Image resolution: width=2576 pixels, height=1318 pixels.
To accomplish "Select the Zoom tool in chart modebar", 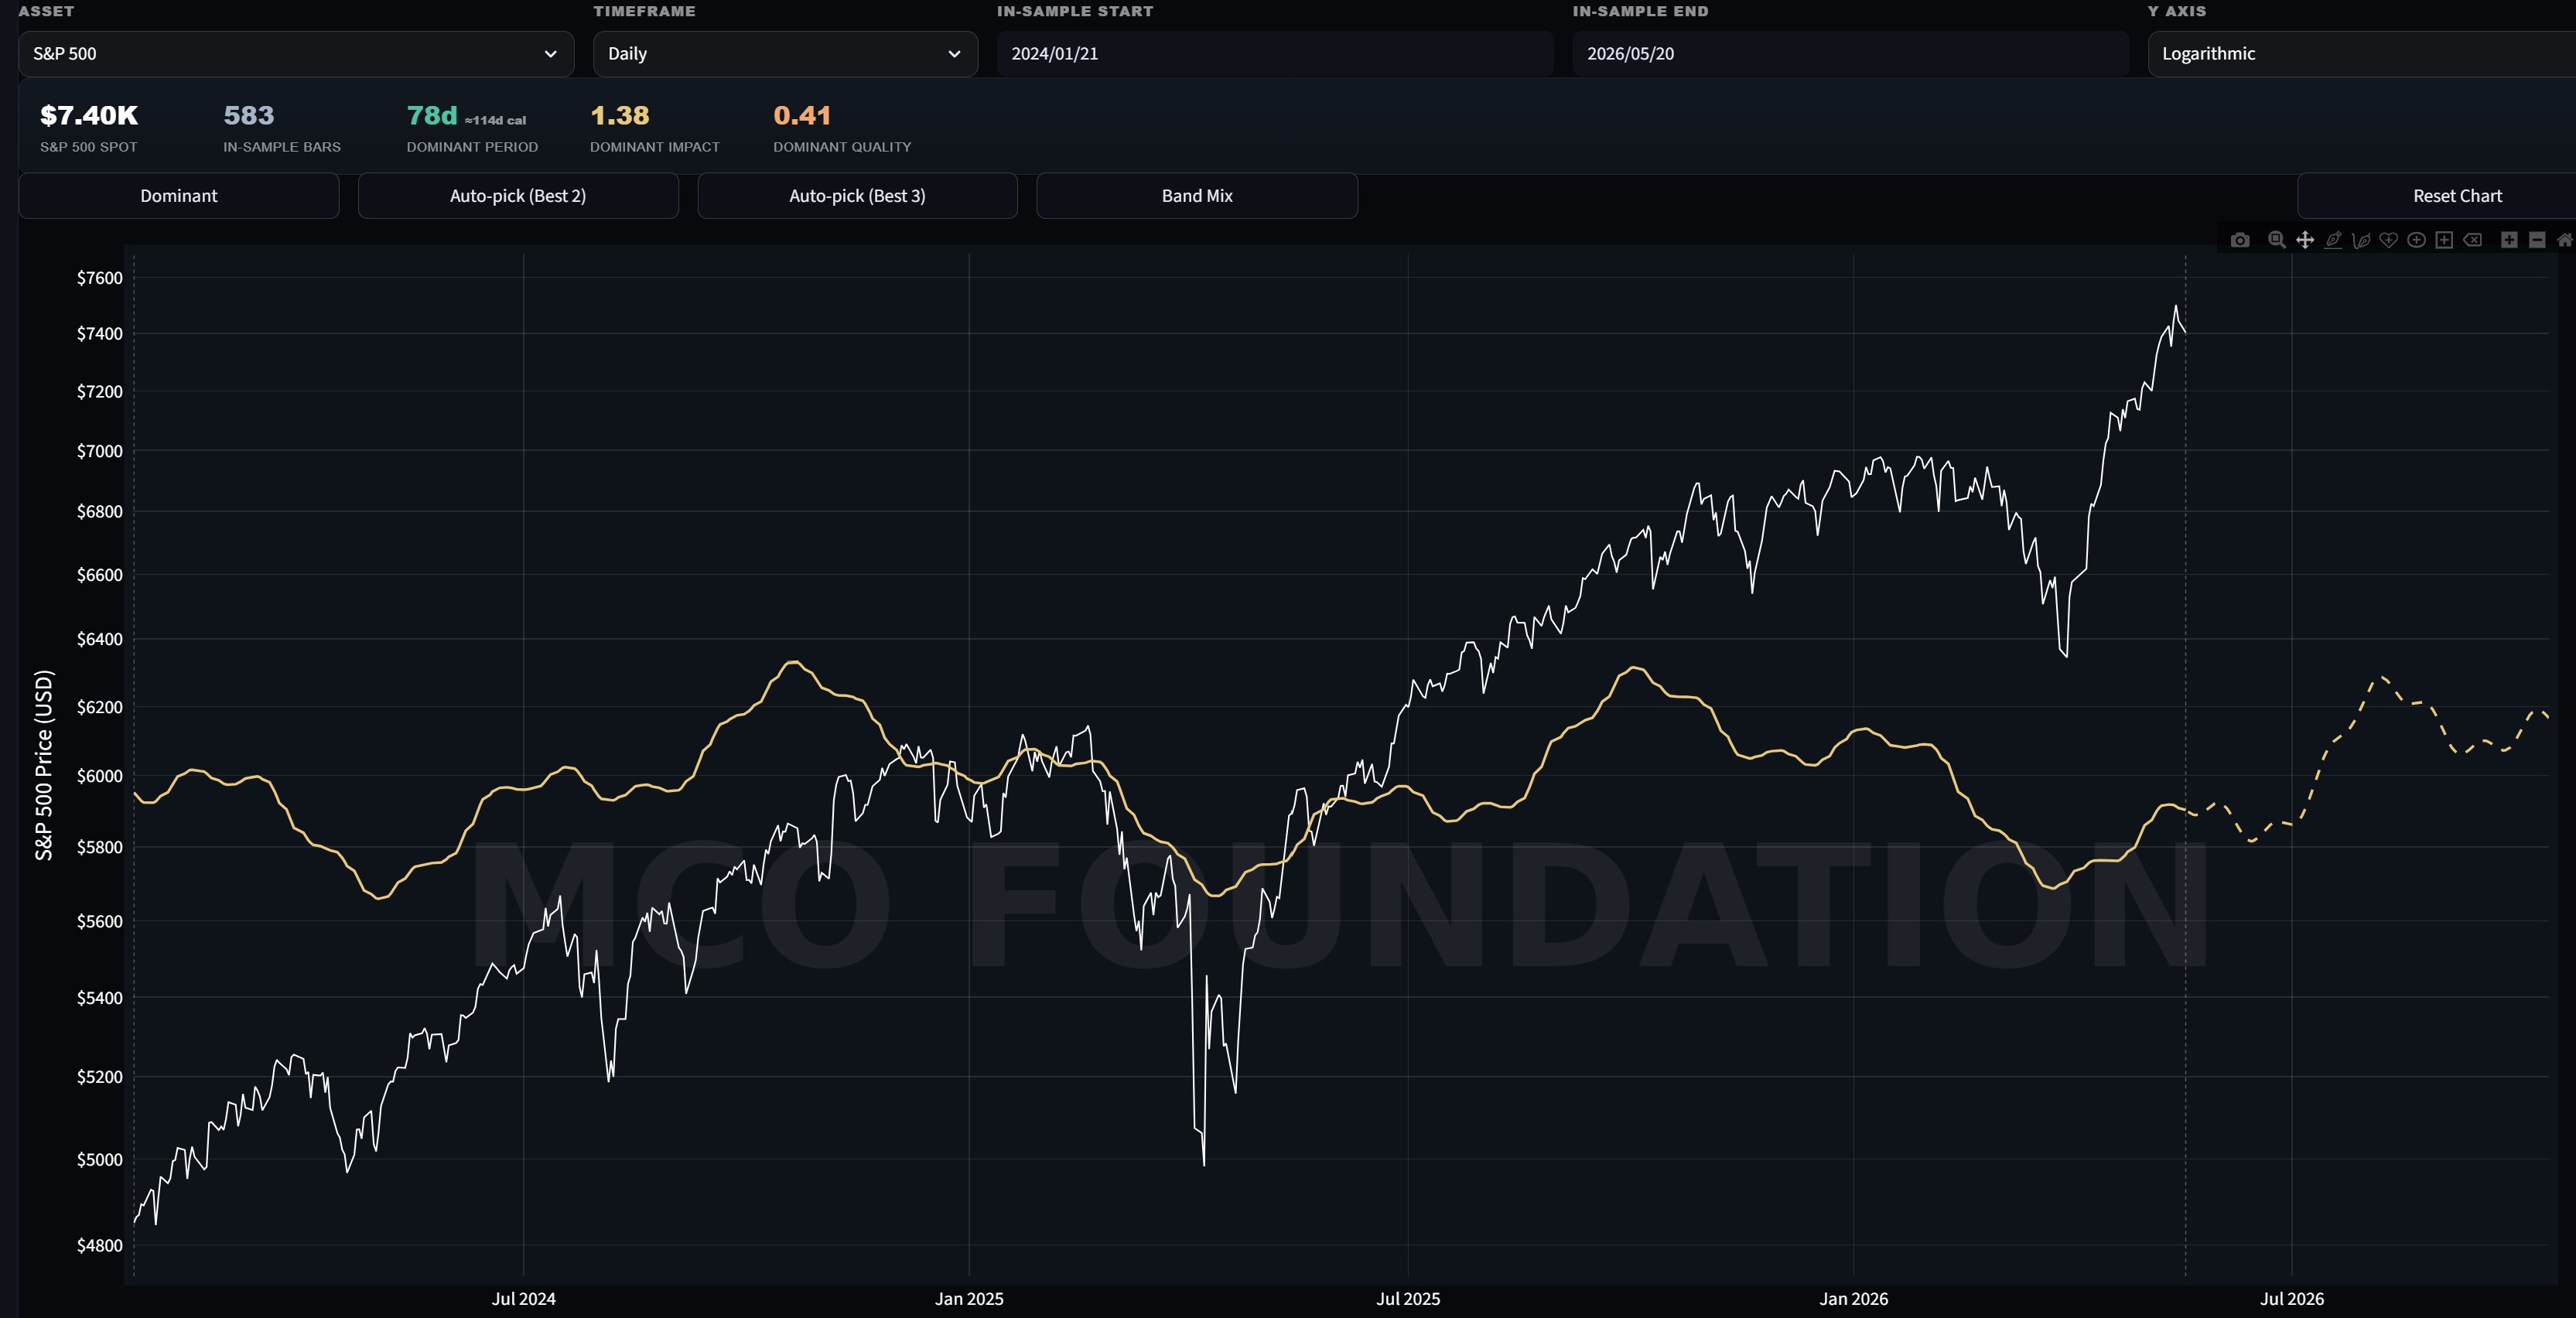I will [2277, 240].
